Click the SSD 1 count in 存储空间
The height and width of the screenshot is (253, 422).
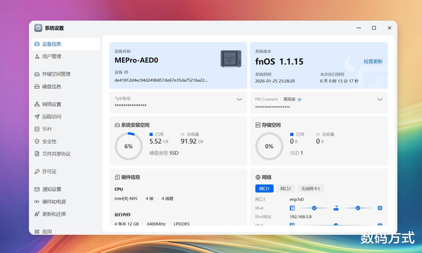pyautogui.click(x=296, y=153)
